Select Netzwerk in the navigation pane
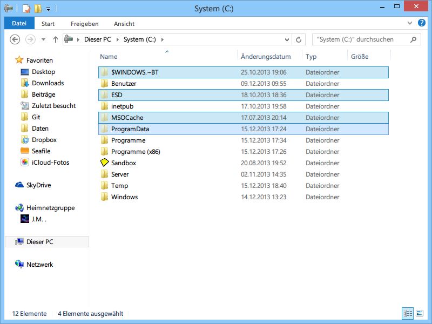This screenshot has height=324, width=432. [x=39, y=264]
